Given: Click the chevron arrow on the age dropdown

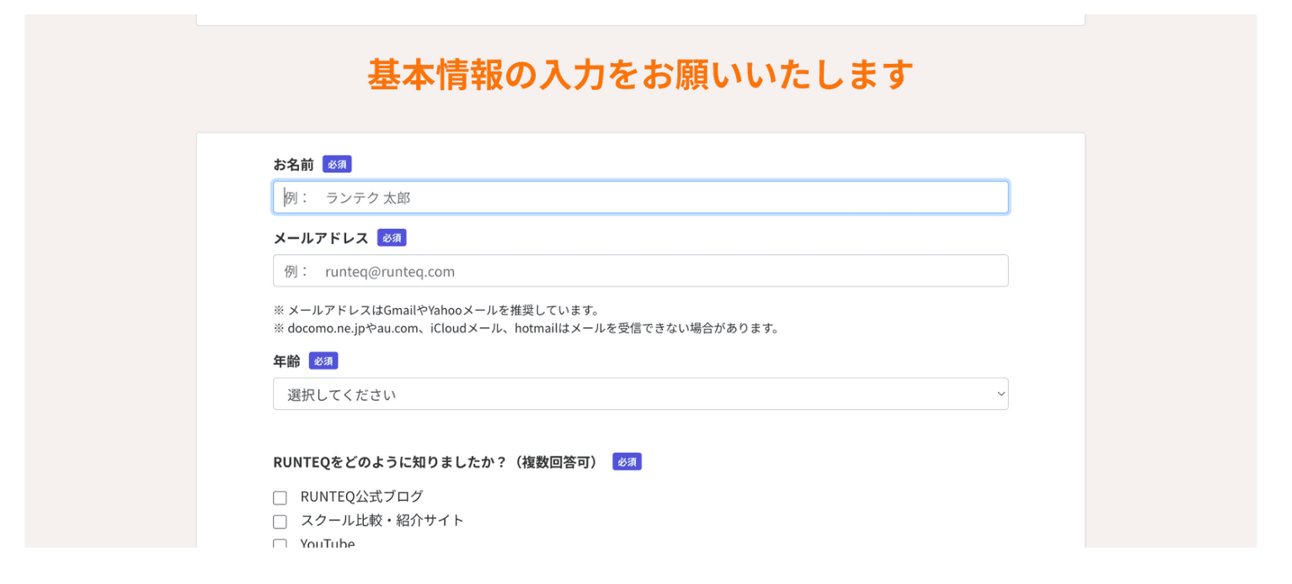Looking at the screenshot, I should [1001, 394].
